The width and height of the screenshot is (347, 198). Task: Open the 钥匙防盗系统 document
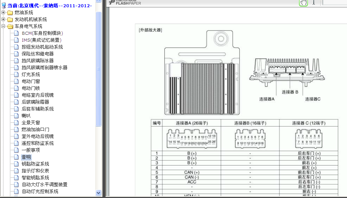point(36,164)
